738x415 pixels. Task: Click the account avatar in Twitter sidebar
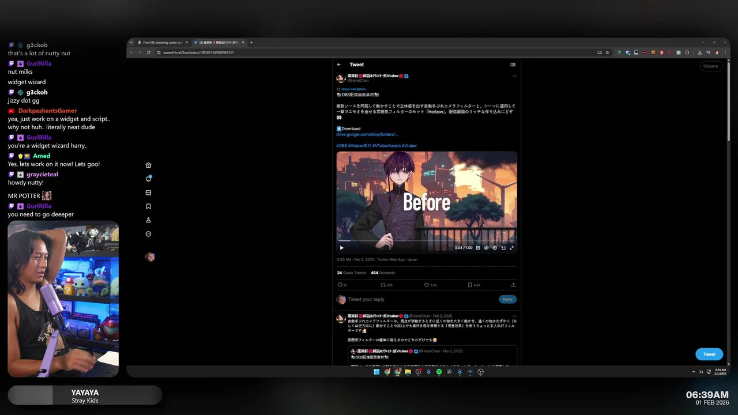tap(150, 257)
